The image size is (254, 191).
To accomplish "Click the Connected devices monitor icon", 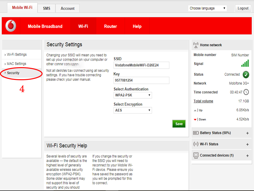I will 196,155.
